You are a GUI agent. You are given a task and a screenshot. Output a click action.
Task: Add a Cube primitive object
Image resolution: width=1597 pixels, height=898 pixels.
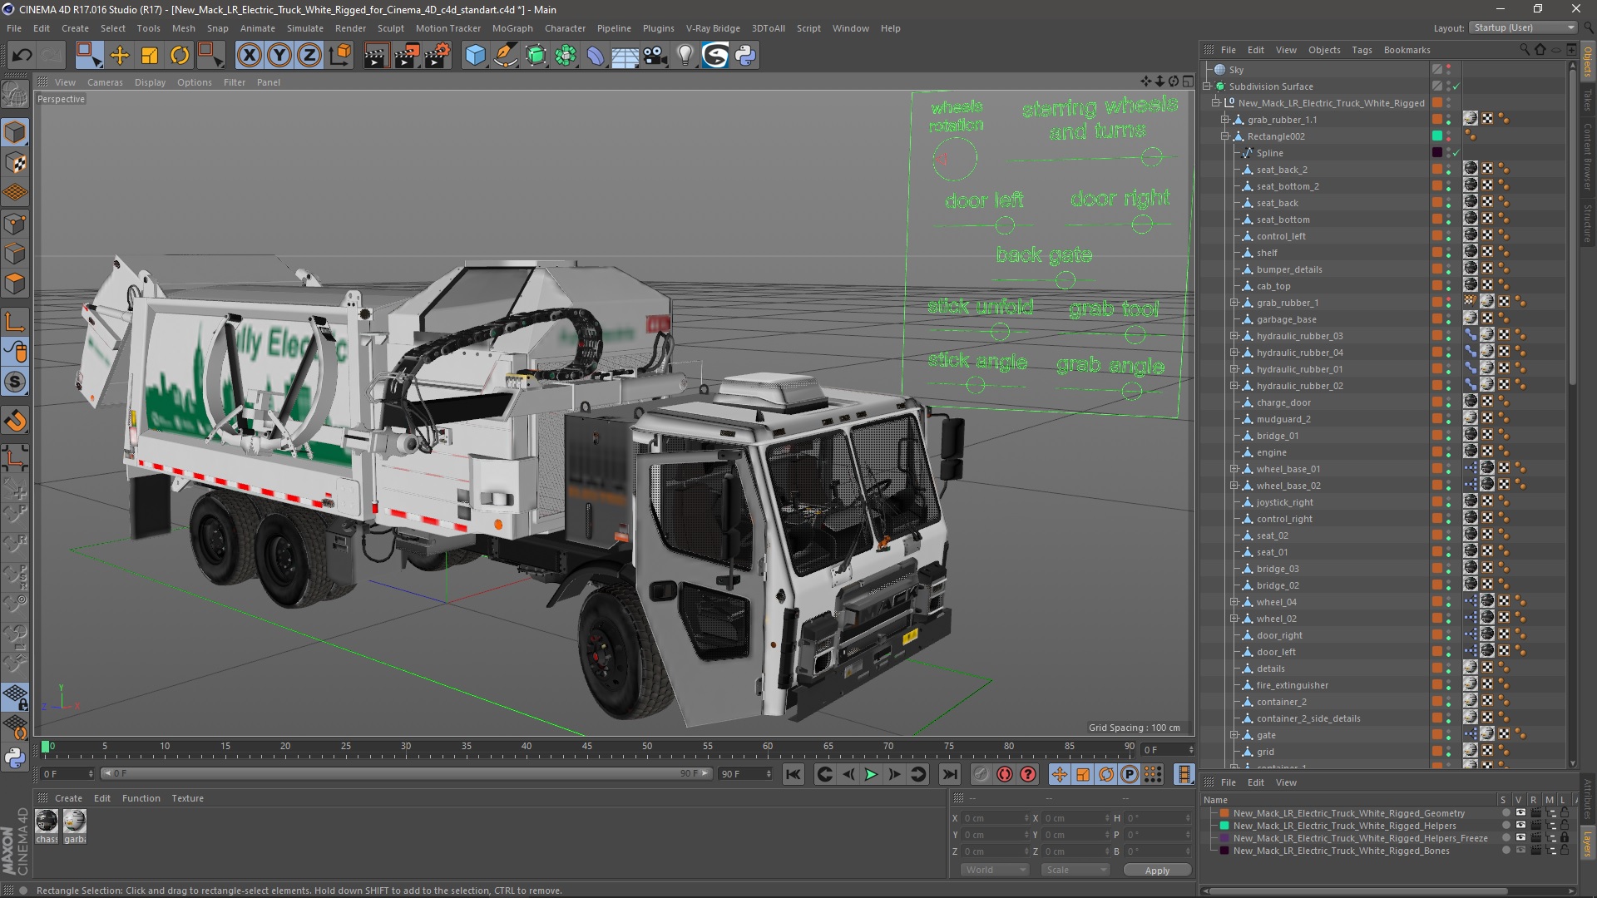(x=475, y=56)
